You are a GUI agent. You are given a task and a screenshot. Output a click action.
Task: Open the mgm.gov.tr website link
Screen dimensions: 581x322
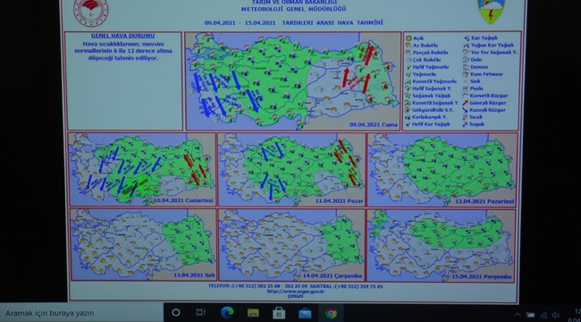pyautogui.click(x=295, y=292)
